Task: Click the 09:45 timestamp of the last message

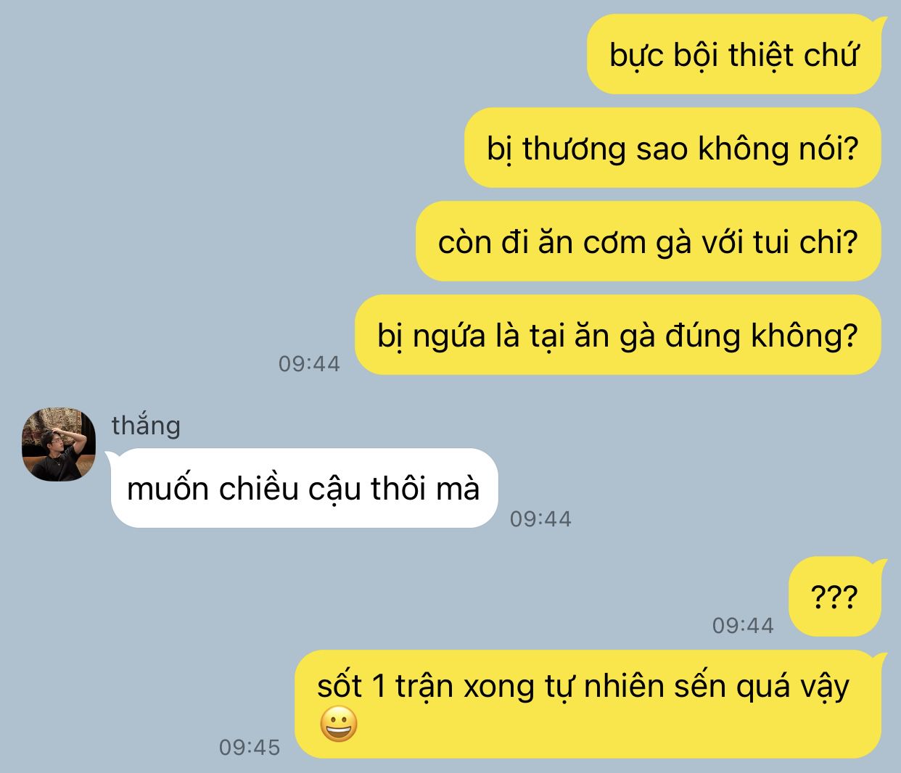Action: click(x=250, y=747)
